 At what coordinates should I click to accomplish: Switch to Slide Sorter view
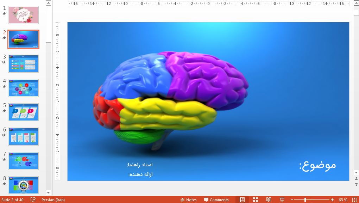pyautogui.click(x=256, y=200)
